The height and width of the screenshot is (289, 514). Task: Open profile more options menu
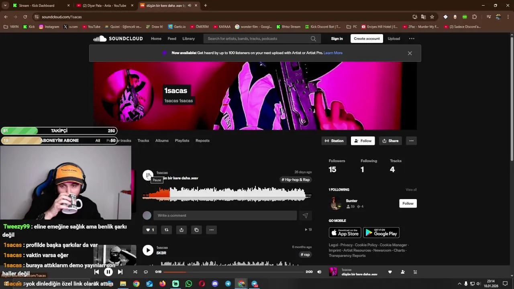[411, 141]
